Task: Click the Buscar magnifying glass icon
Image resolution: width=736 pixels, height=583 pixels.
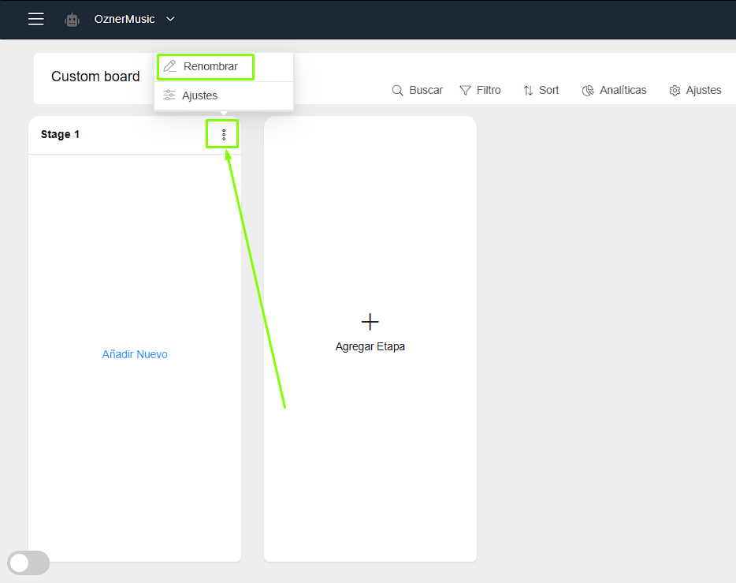Action: click(398, 91)
